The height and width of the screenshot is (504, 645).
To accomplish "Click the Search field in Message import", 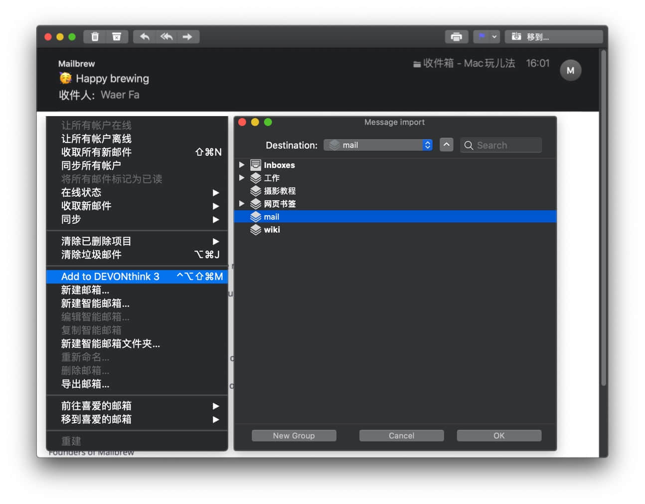I will click(x=501, y=145).
